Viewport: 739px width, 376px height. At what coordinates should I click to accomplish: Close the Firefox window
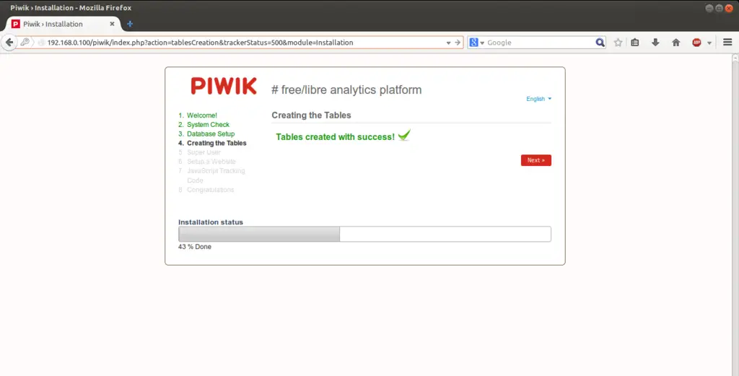click(x=729, y=8)
